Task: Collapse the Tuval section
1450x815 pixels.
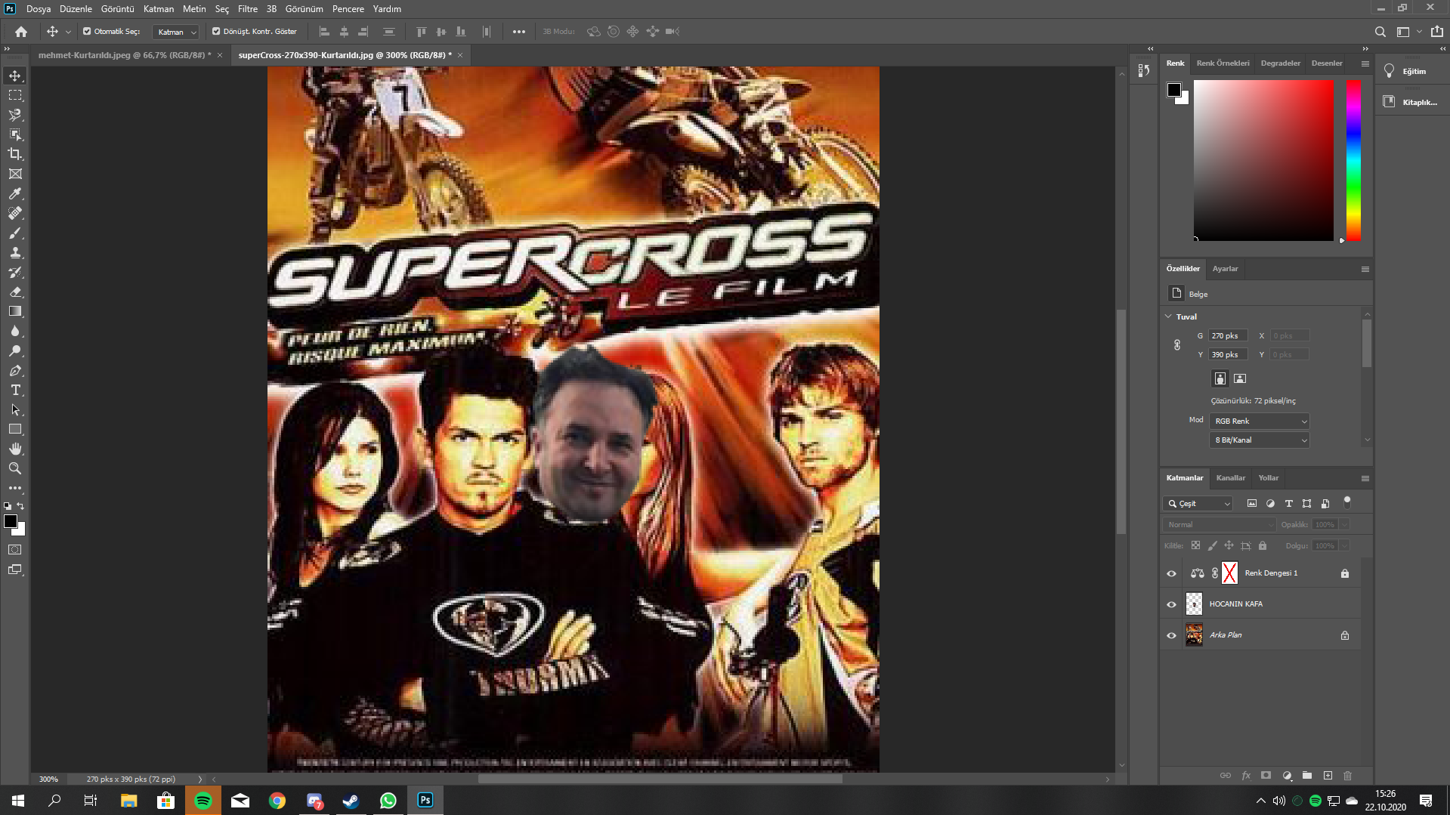Action: click(x=1168, y=316)
